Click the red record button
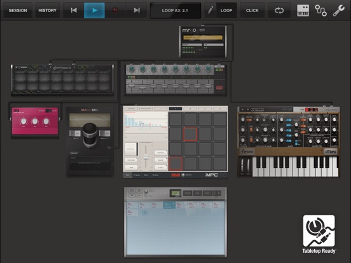 point(115,10)
